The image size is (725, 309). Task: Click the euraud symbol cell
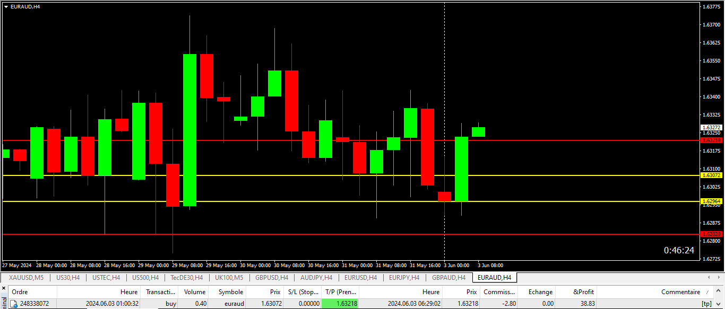[234, 304]
